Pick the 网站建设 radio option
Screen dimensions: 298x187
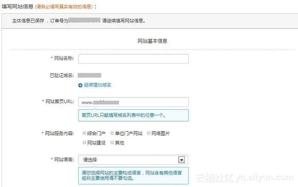coord(84,143)
